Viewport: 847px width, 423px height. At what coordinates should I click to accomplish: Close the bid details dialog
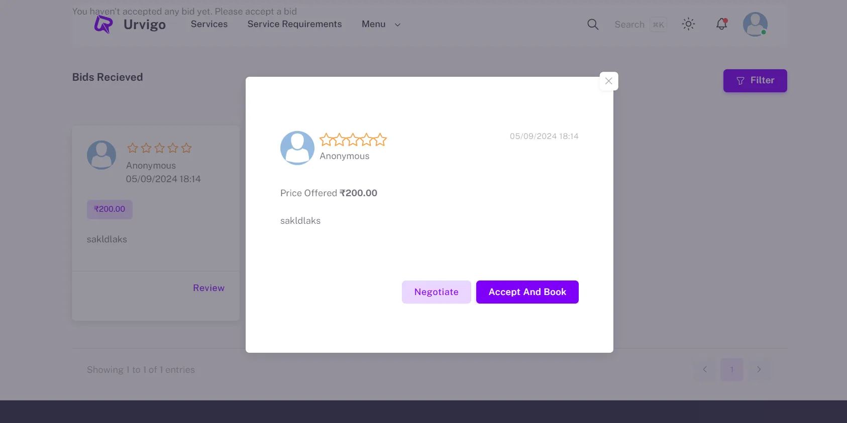point(609,81)
